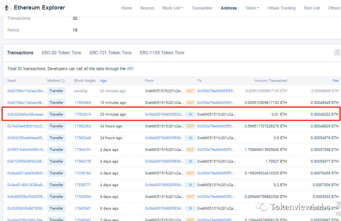
Task: Click the IN badge on highlighted row
Action: pos(190,114)
